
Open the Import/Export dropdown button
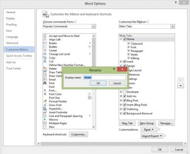point(152,136)
